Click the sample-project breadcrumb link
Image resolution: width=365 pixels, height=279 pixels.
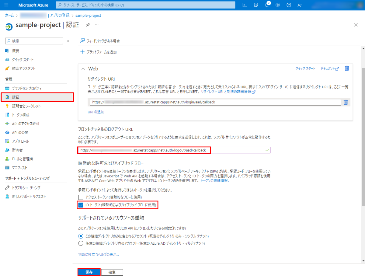click(88, 16)
